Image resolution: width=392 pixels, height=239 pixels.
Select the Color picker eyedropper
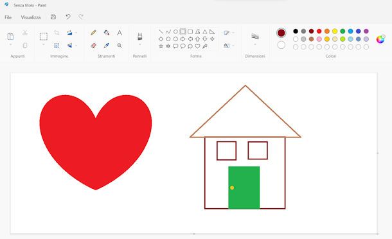click(x=107, y=46)
